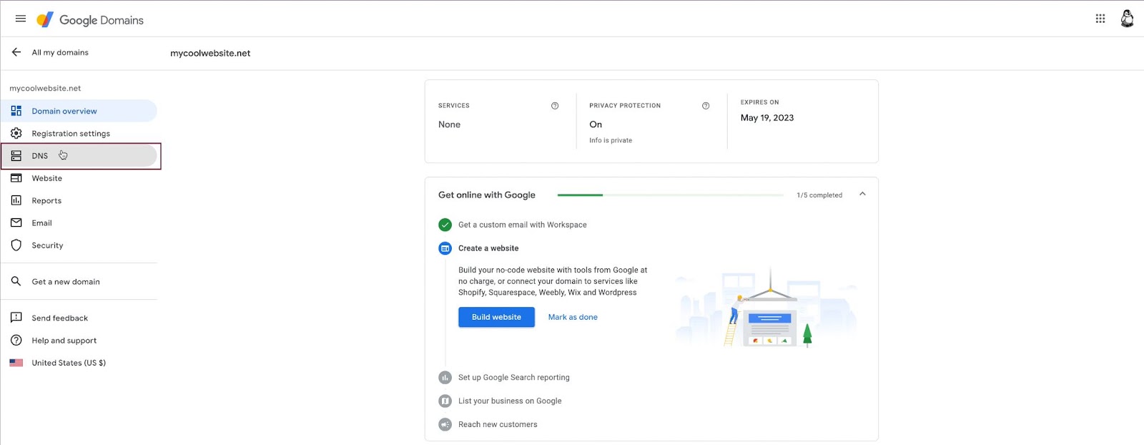Viewport: 1144px width, 445px height.
Task: Click the Google Domains logo
Action: [90, 20]
